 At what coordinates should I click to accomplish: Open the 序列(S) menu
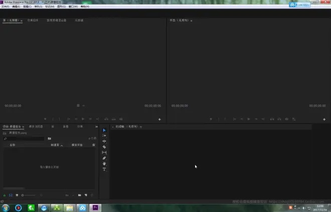38,7
